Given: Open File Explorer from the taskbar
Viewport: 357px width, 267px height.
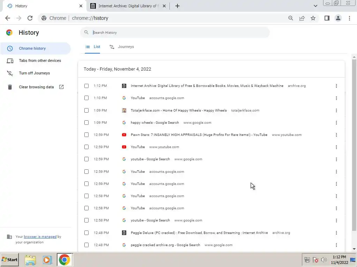Looking at the screenshot, I should coord(30,260).
